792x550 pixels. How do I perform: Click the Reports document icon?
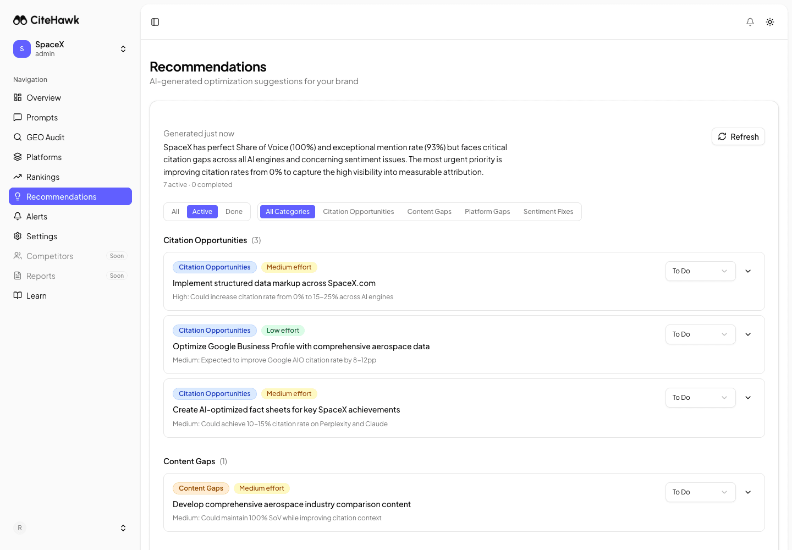(x=18, y=276)
